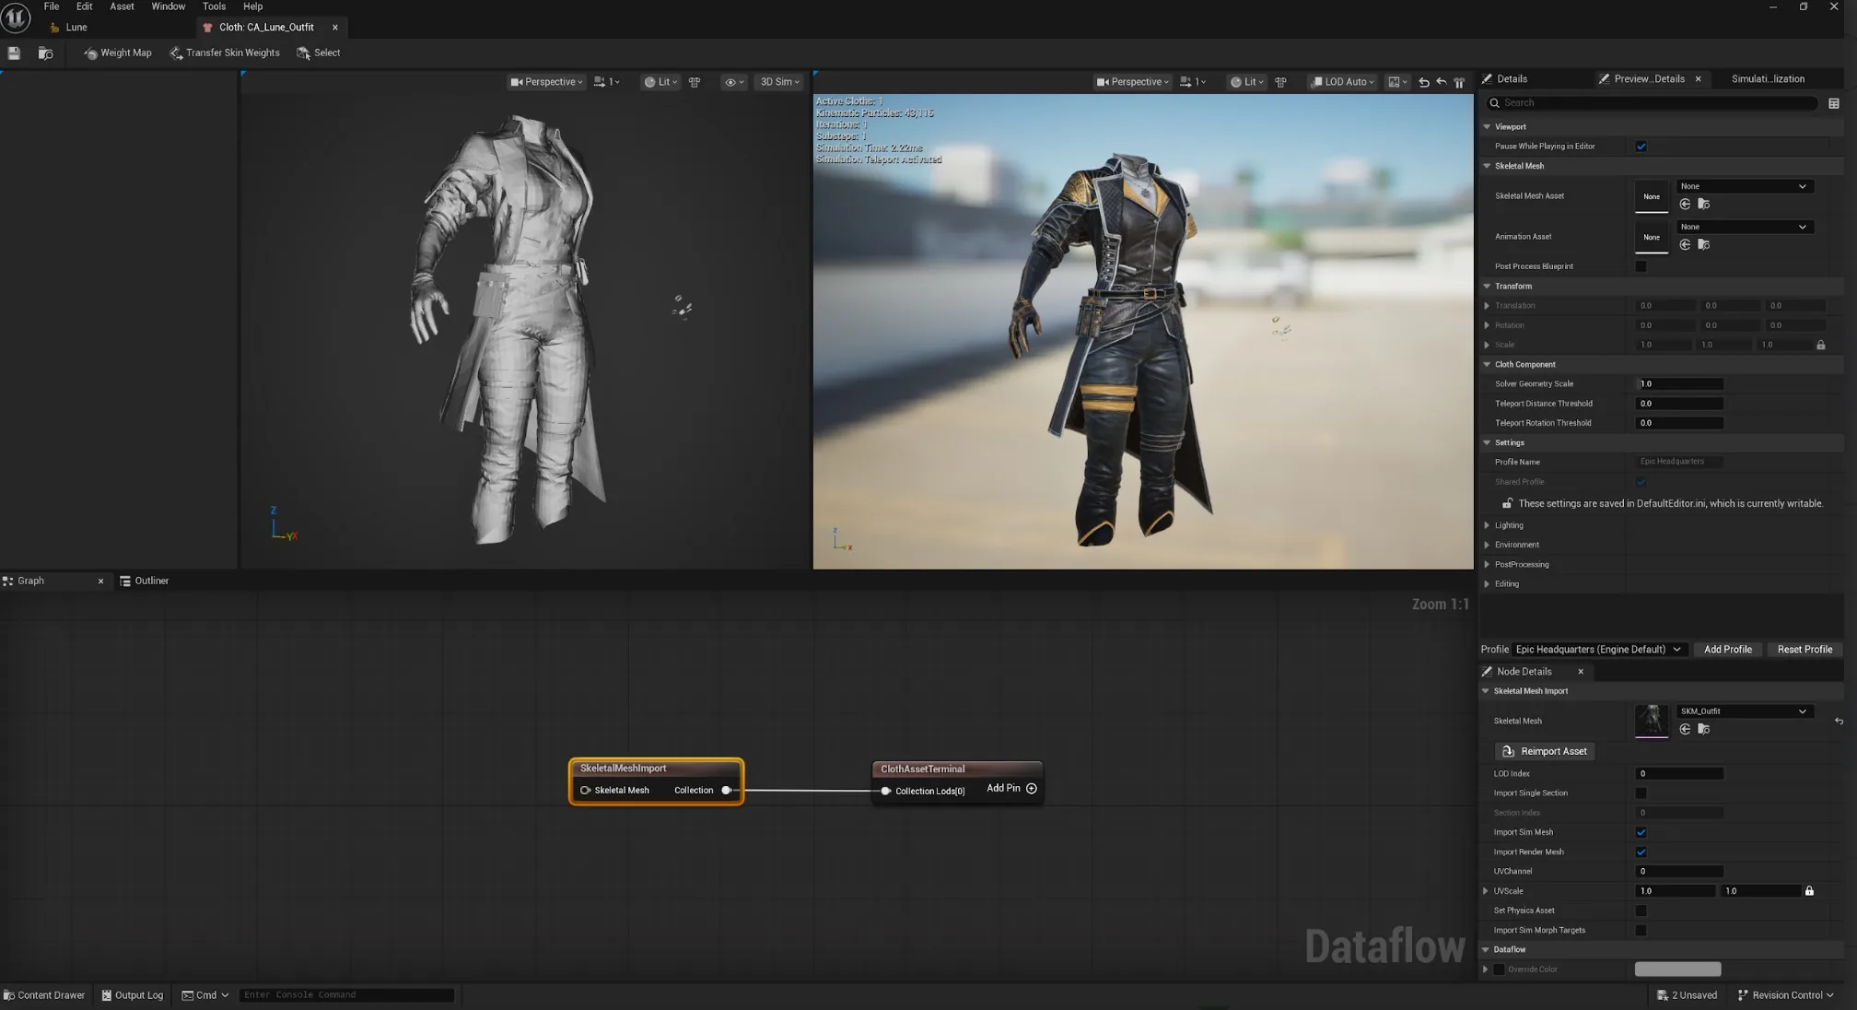Open the SKM_Outfit skeletal mesh dropdown
Image resolution: width=1857 pixels, height=1010 pixels.
click(x=1744, y=711)
